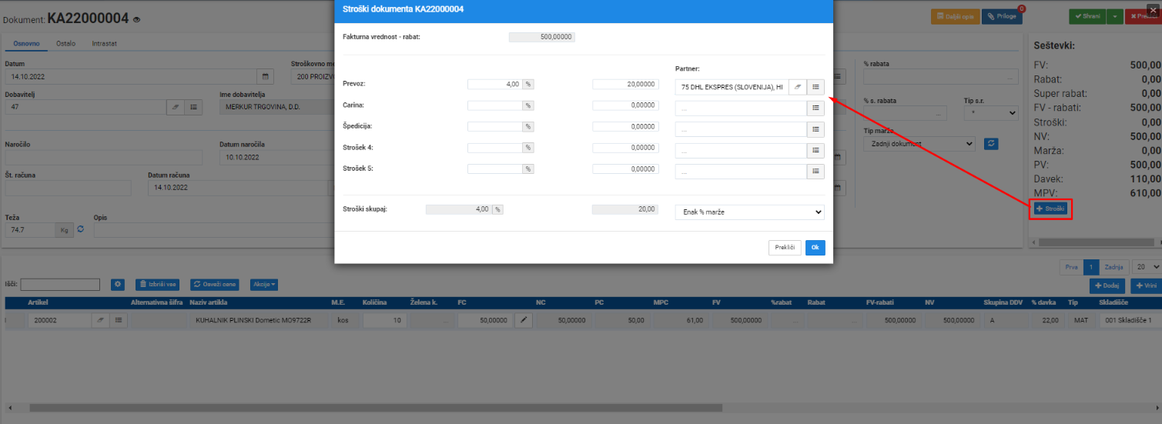
Task: Click the Davek value 110,00
Action: 1146,179
